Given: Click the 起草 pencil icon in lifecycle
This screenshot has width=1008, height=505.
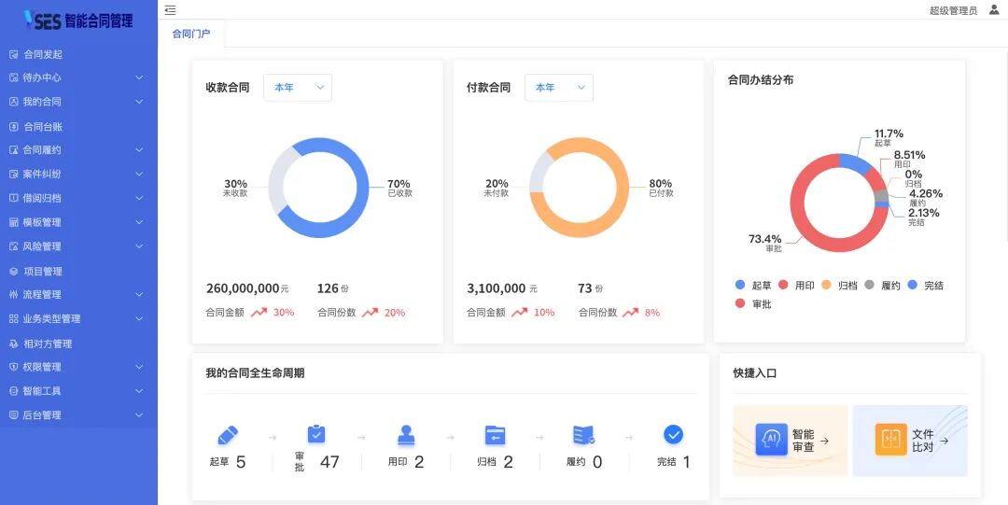Looking at the screenshot, I should coord(228,436).
